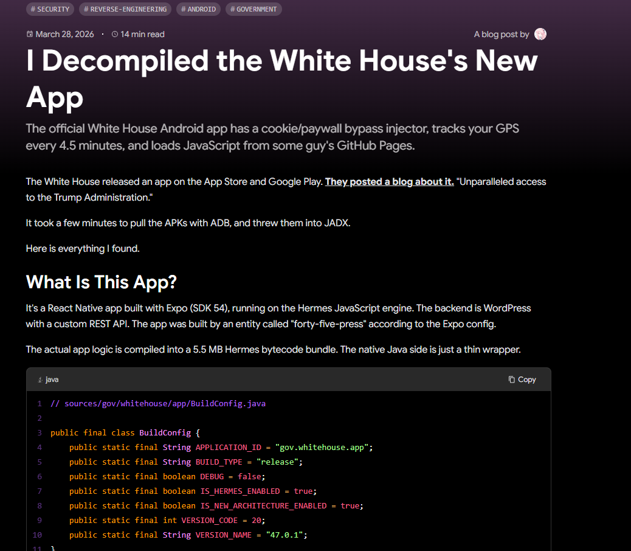Click the 'March 28, 2026' date text
The image size is (631, 551).
pyautogui.click(x=64, y=34)
